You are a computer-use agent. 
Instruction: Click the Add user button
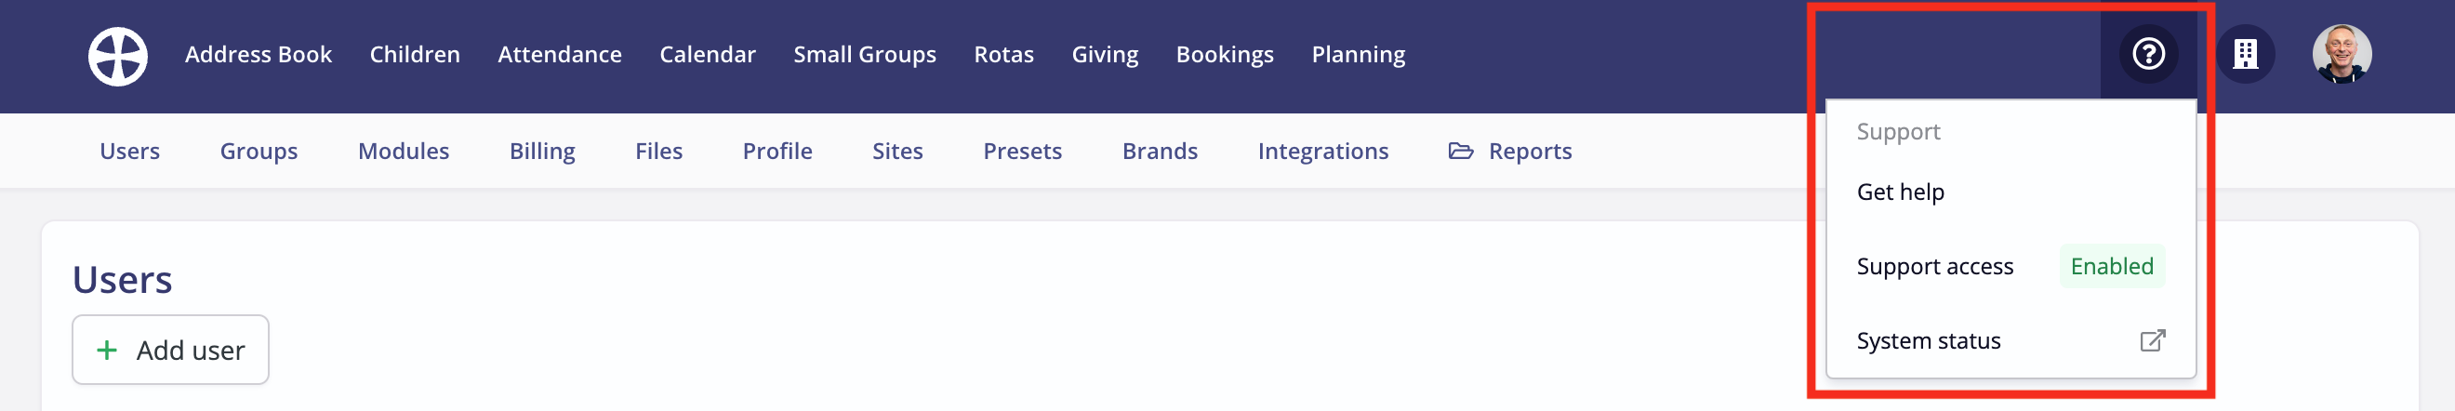click(x=170, y=350)
